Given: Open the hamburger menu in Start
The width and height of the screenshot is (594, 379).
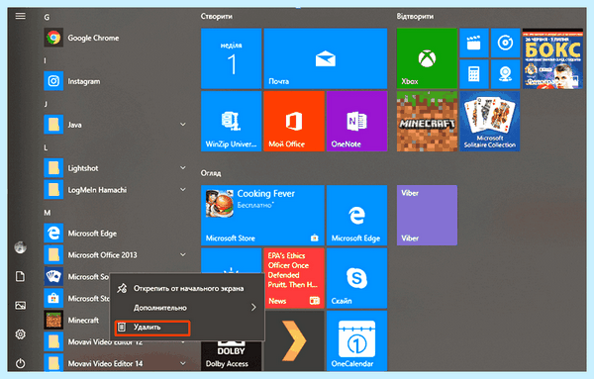Looking at the screenshot, I should [21, 16].
